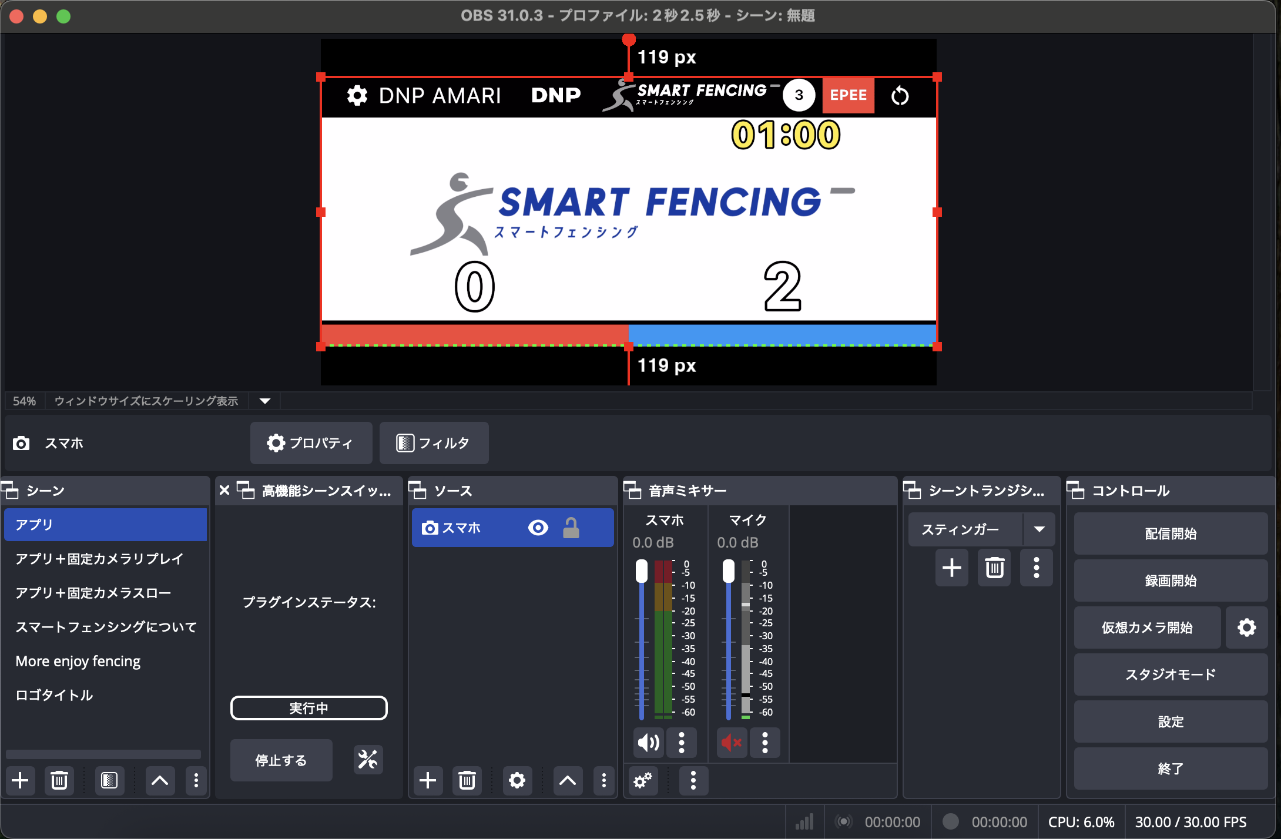Screen dimensions: 1281x839
Task: Open source properties gear in Sources panel
Action: click(517, 780)
